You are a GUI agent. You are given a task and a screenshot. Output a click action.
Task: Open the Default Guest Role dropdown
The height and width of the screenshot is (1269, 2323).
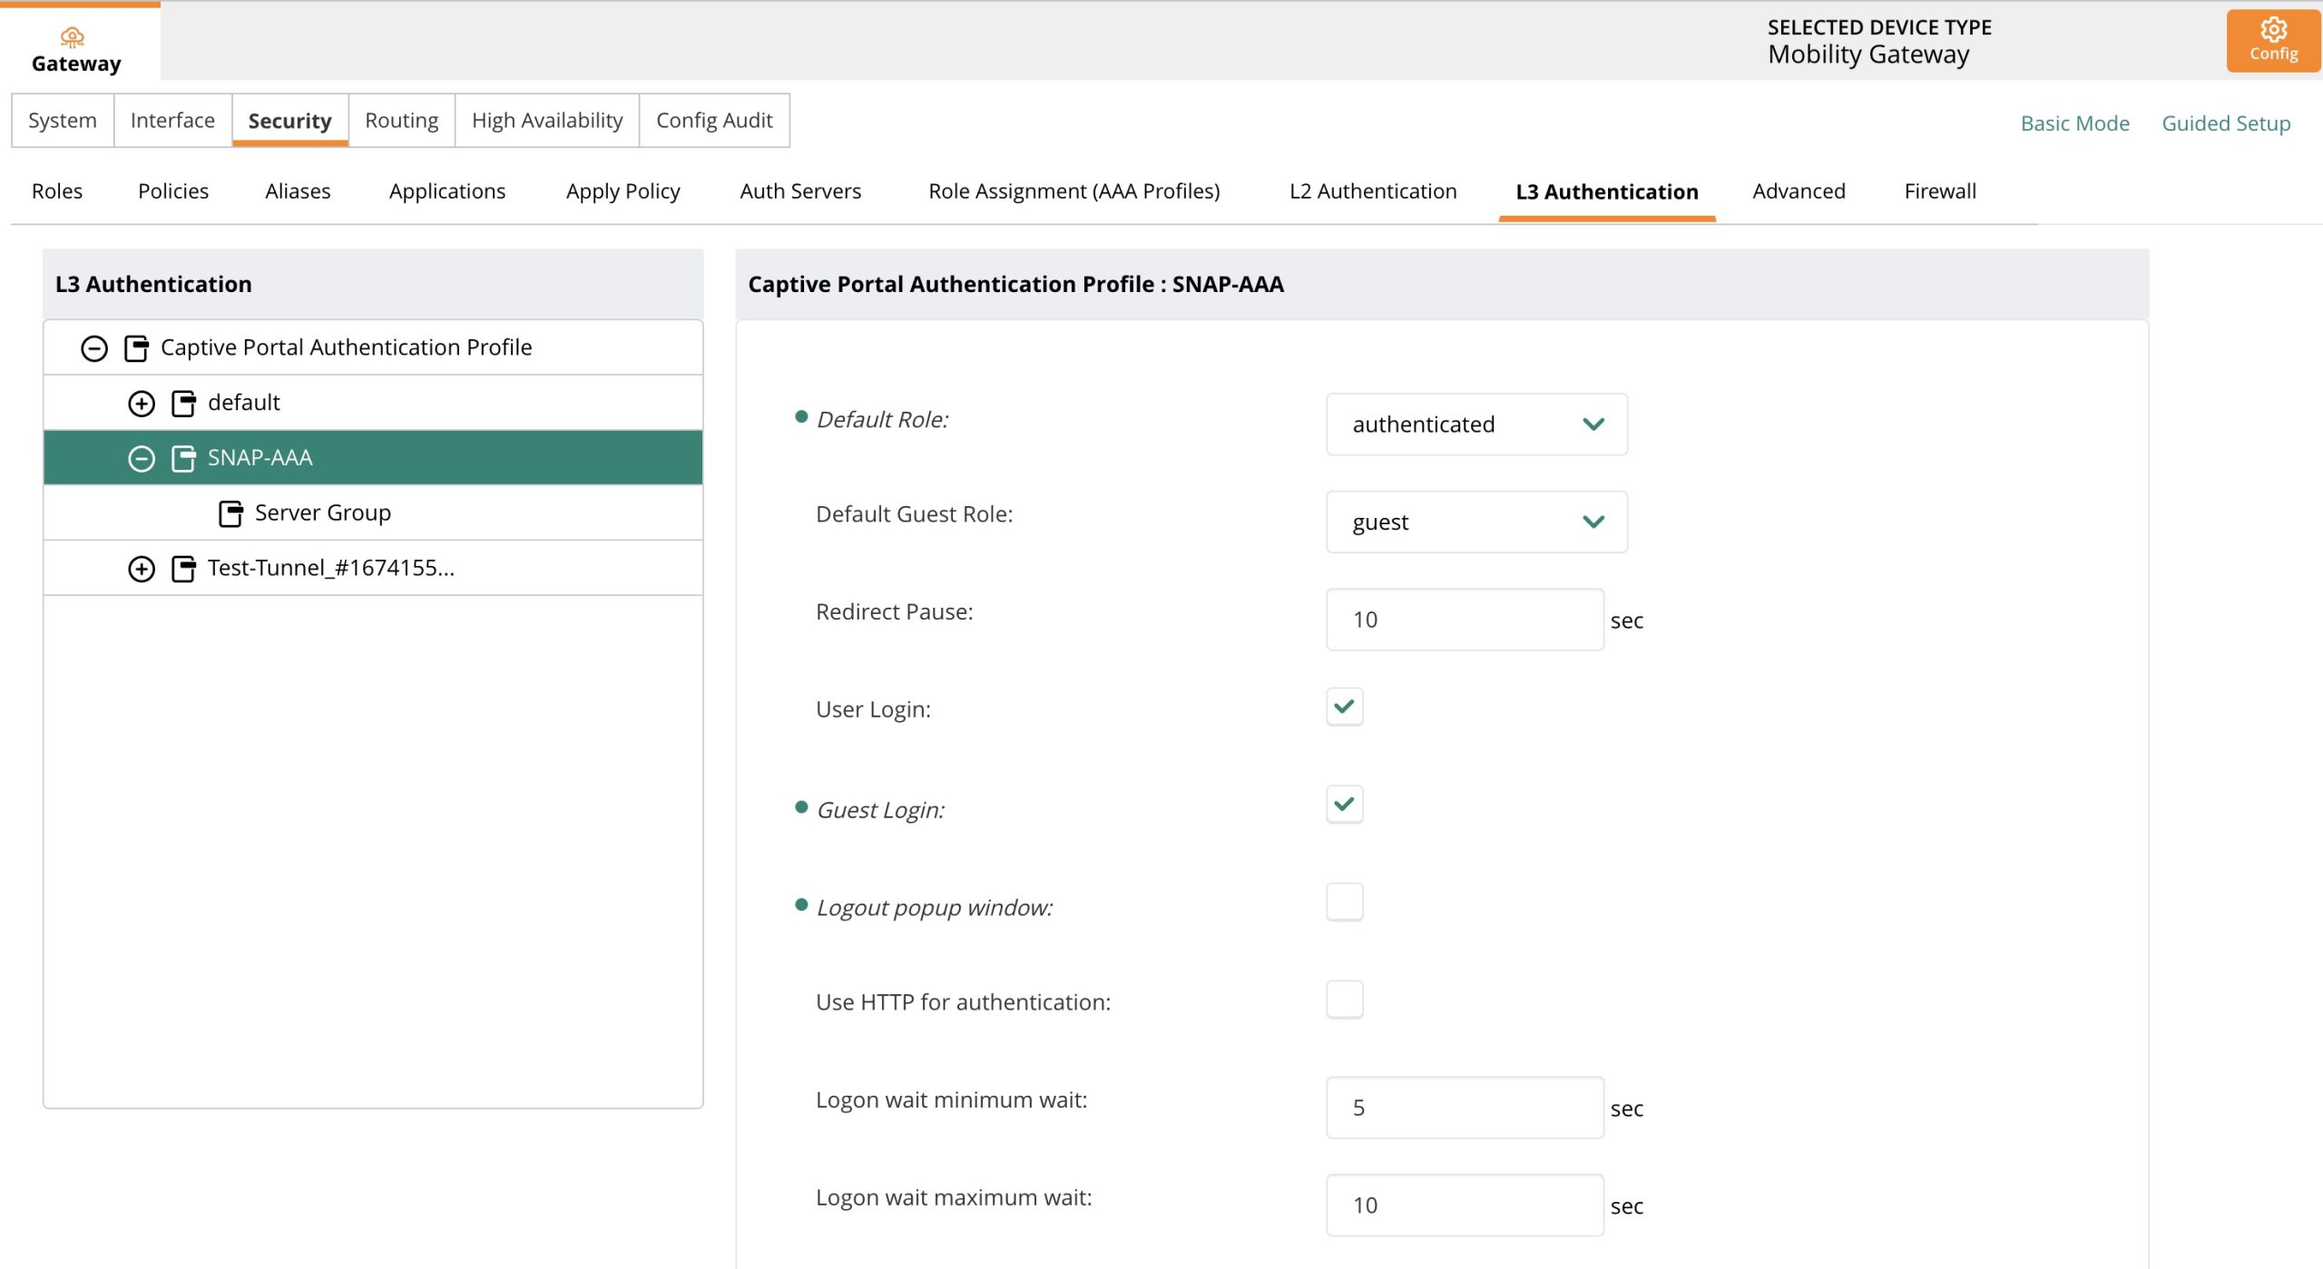(1476, 522)
